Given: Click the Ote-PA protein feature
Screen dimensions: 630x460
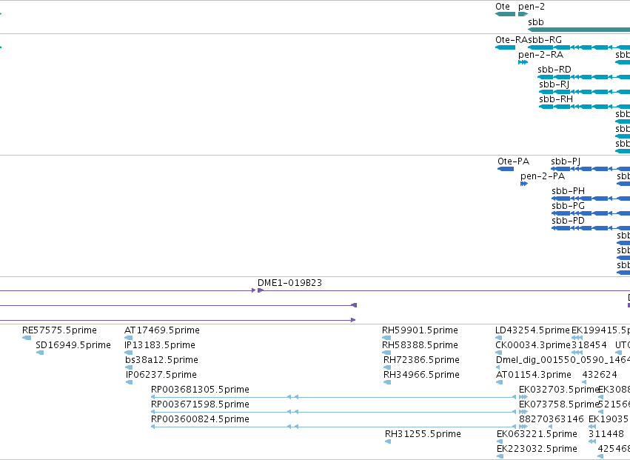Looking at the screenshot, I should click(506, 169).
